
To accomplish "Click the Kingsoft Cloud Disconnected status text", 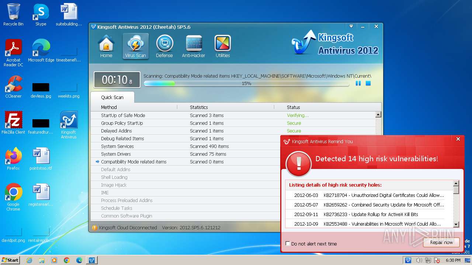I will click(x=128, y=227).
